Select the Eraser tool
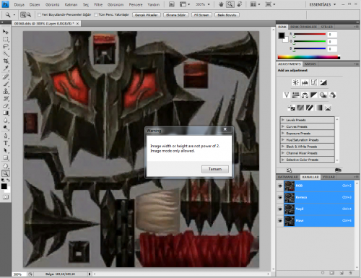 [5, 106]
